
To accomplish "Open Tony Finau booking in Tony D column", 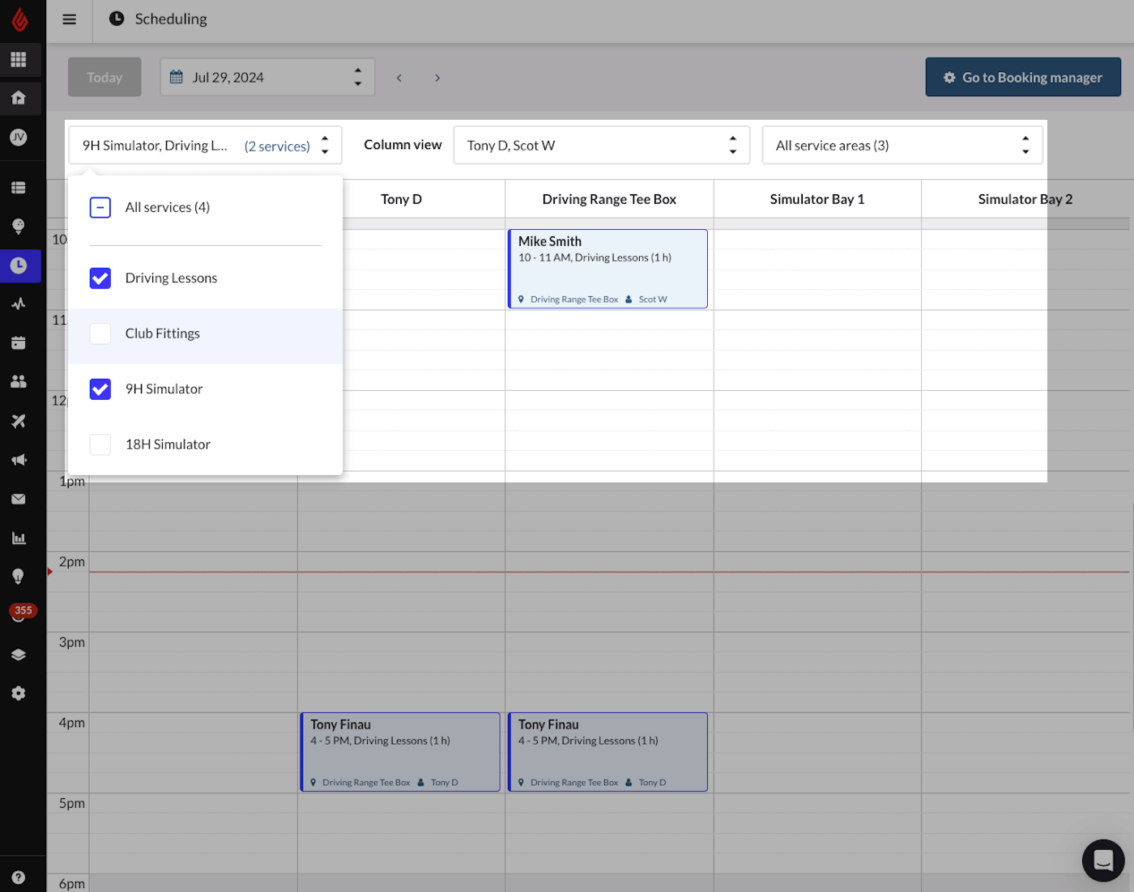I will point(400,752).
